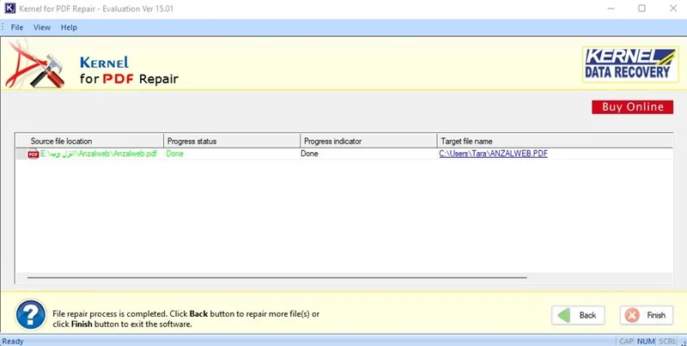Open the File menu

click(x=17, y=27)
